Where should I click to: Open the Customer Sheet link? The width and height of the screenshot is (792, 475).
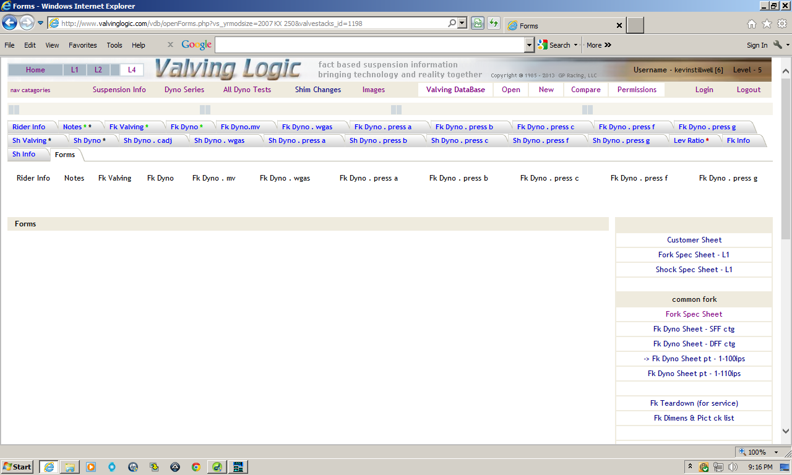[x=694, y=240]
